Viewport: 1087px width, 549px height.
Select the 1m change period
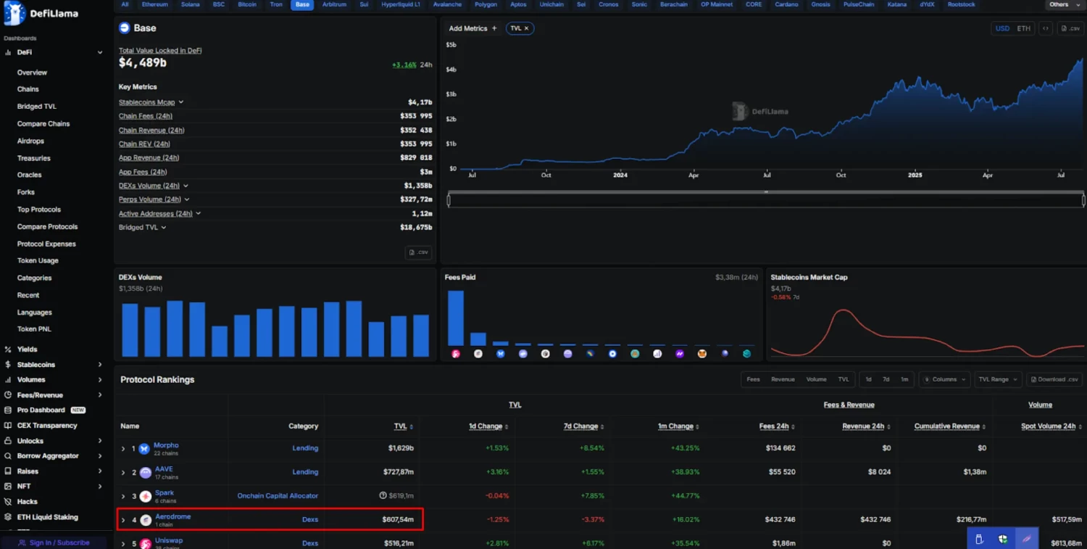click(x=904, y=379)
